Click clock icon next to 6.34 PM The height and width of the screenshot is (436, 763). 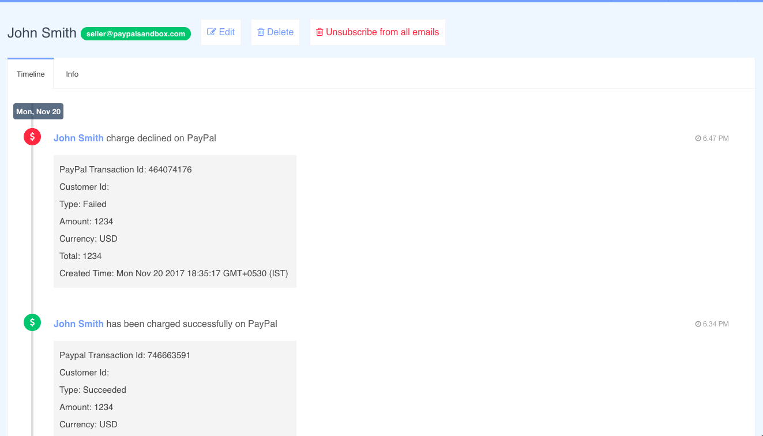click(698, 324)
